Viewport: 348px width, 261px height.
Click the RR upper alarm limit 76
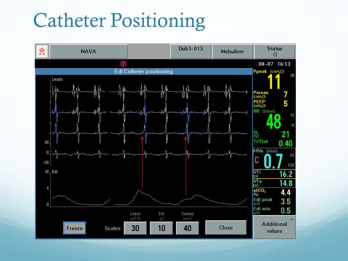click(x=292, y=115)
